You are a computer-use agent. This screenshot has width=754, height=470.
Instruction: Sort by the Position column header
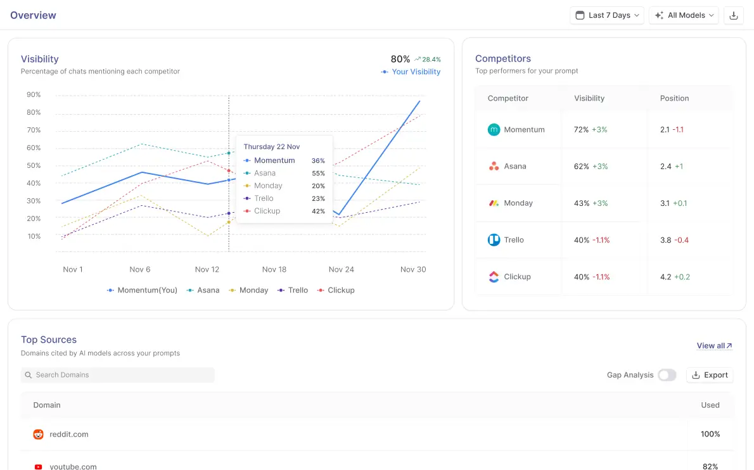coord(674,98)
